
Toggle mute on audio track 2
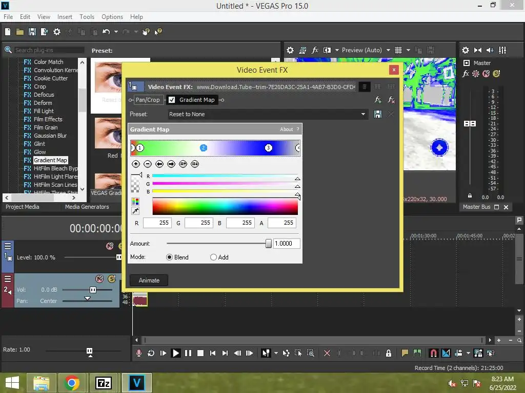(99, 279)
